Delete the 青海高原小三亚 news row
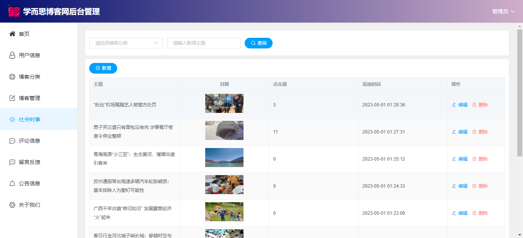The height and width of the screenshot is (238, 523). [x=480, y=159]
